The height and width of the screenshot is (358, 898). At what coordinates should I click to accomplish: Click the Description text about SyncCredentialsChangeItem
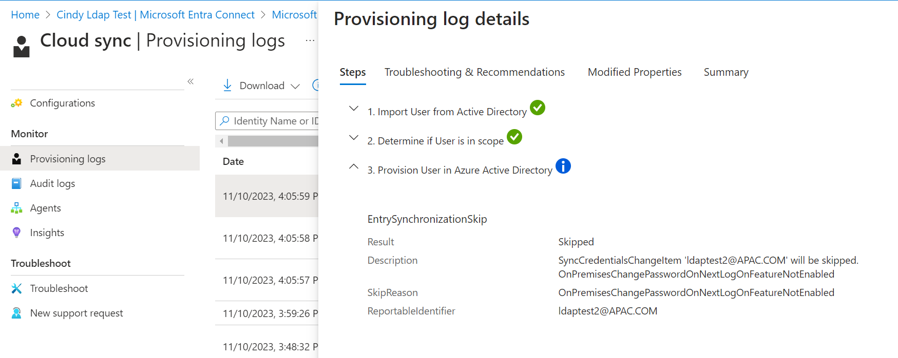point(709,267)
